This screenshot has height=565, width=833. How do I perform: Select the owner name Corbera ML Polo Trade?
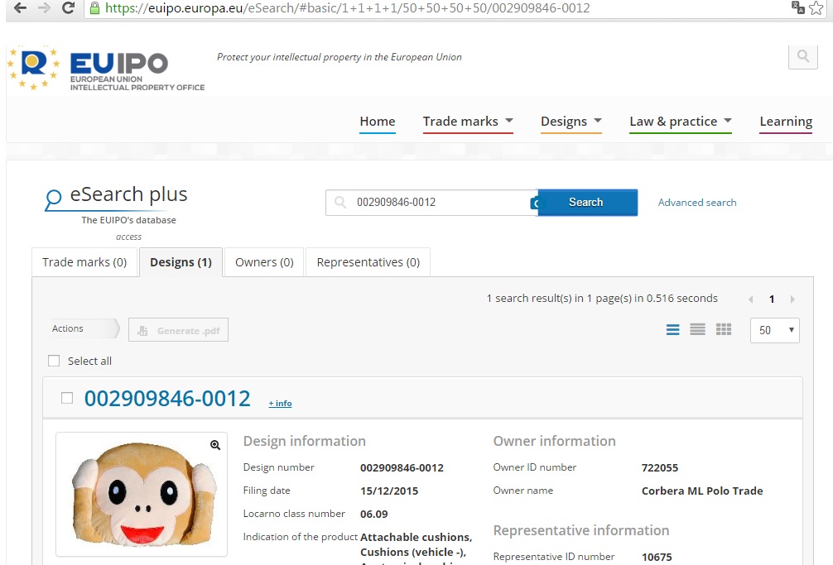click(x=702, y=491)
